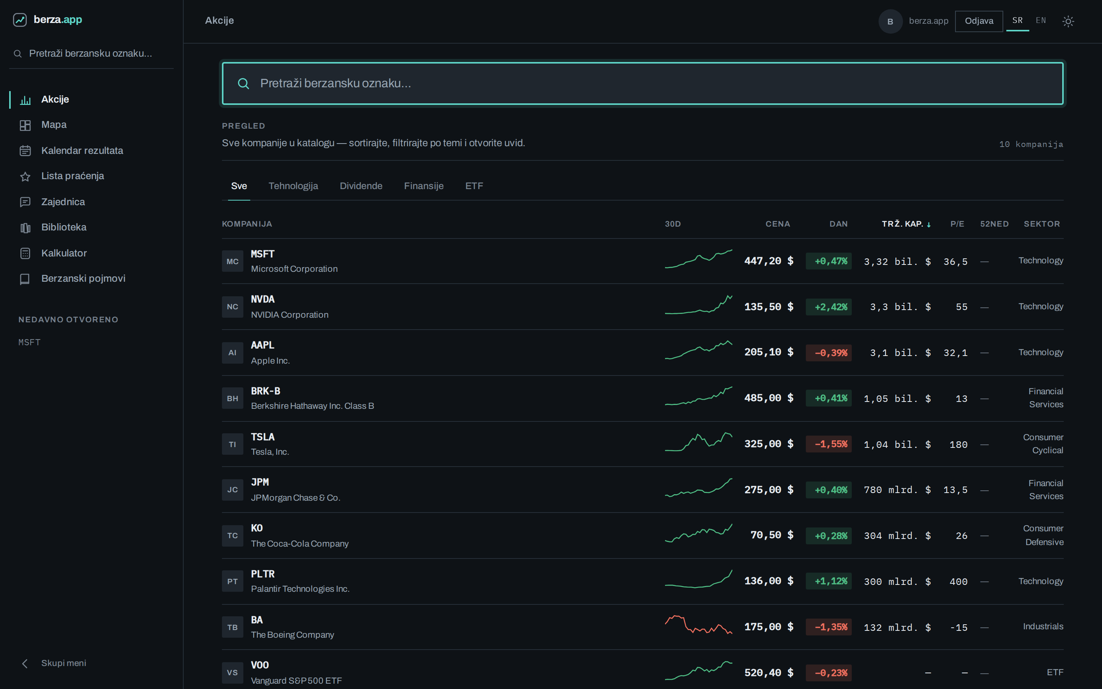
Task: Sort by 30D column header
Action: (673, 224)
